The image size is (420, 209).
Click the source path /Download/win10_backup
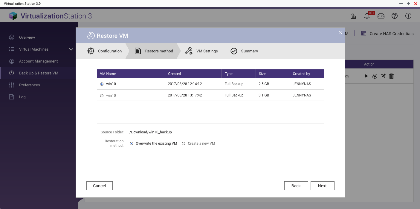coord(151,132)
